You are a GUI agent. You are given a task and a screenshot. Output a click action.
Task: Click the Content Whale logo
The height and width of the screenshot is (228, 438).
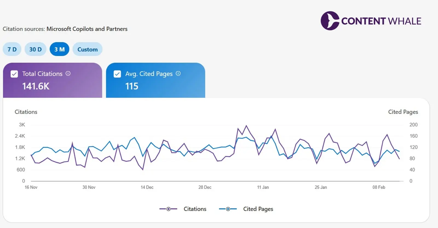pyautogui.click(x=371, y=20)
